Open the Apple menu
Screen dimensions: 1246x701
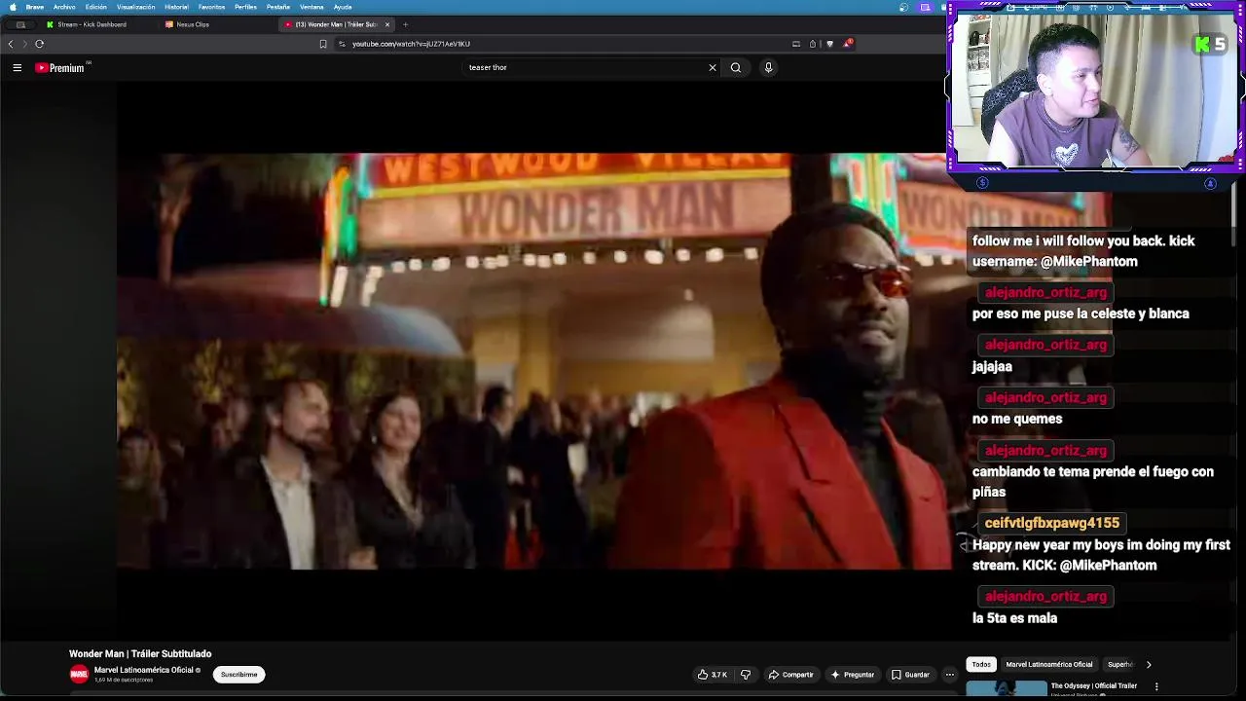pos(12,7)
